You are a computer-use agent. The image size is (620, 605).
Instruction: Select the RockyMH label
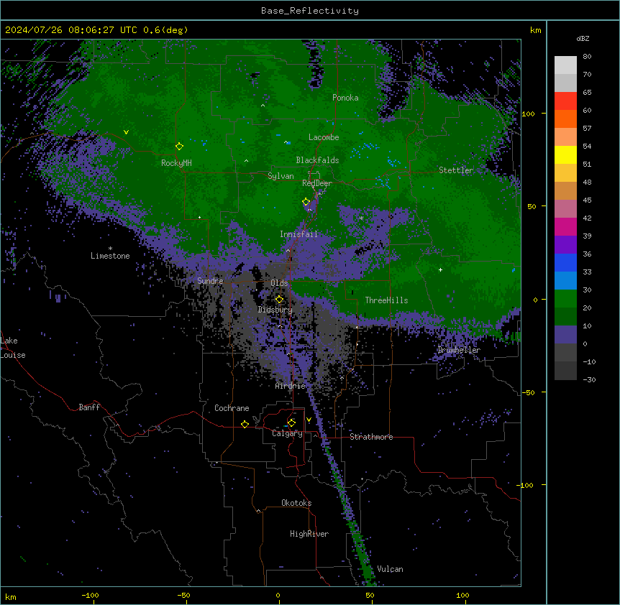coord(176,163)
